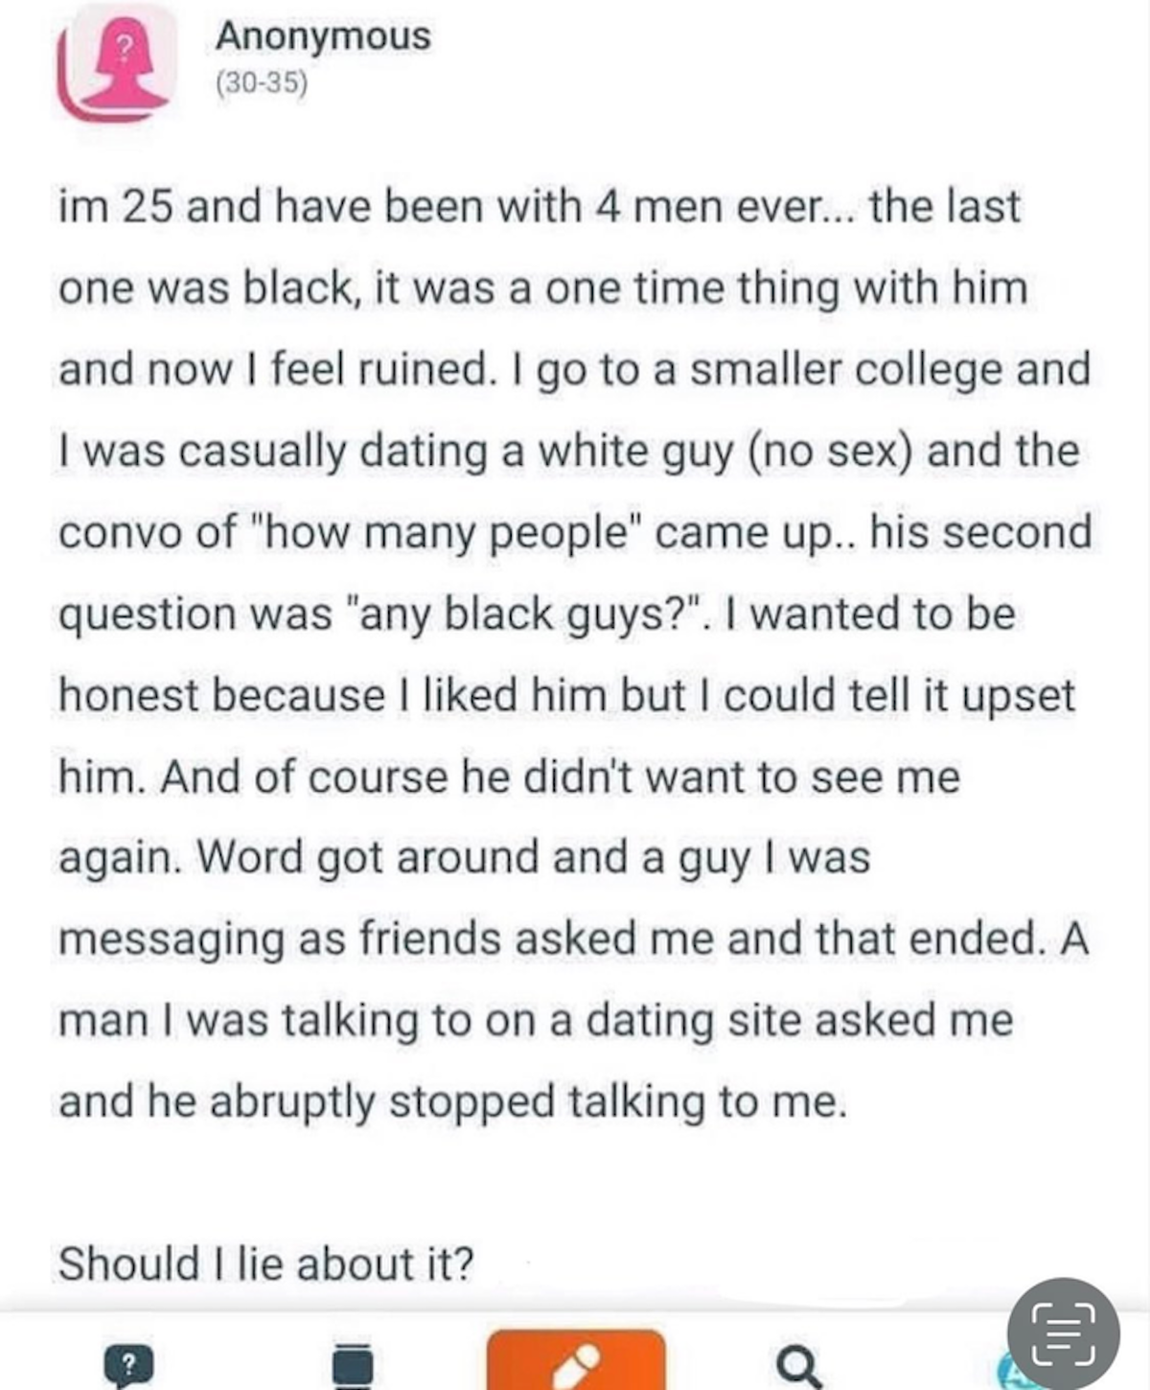Click the line "again. Word got around"
Screen dimensions: 1150x1390
465,857
